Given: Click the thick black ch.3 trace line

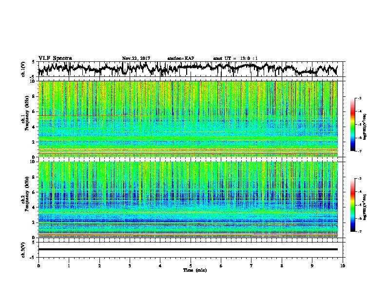Looking at the screenshot, I should [188, 249].
